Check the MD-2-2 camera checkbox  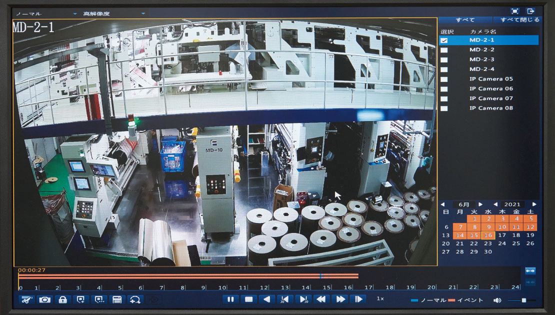[x=444, y=50]
